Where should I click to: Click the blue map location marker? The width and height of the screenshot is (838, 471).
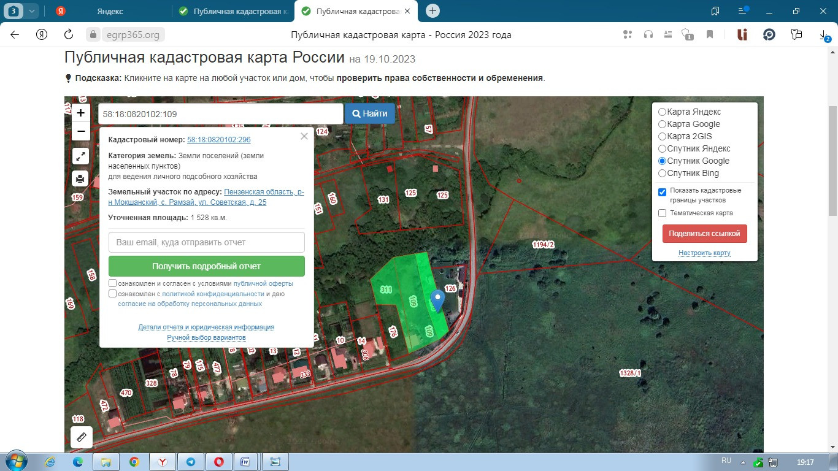[x=437, y=300]
